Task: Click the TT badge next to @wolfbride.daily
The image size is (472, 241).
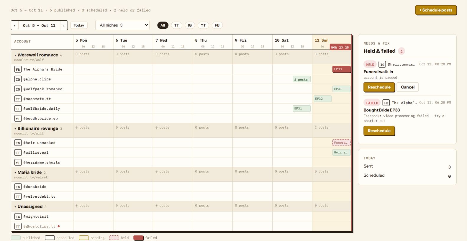Action: coord(18,109)
